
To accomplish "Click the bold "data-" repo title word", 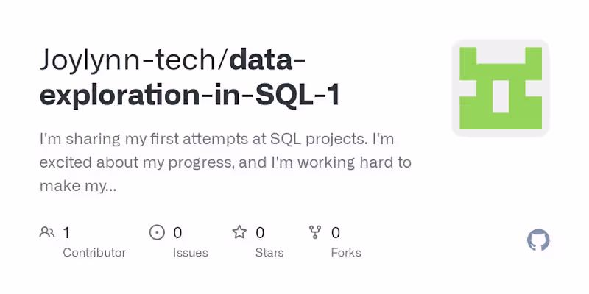I will 269,60.
